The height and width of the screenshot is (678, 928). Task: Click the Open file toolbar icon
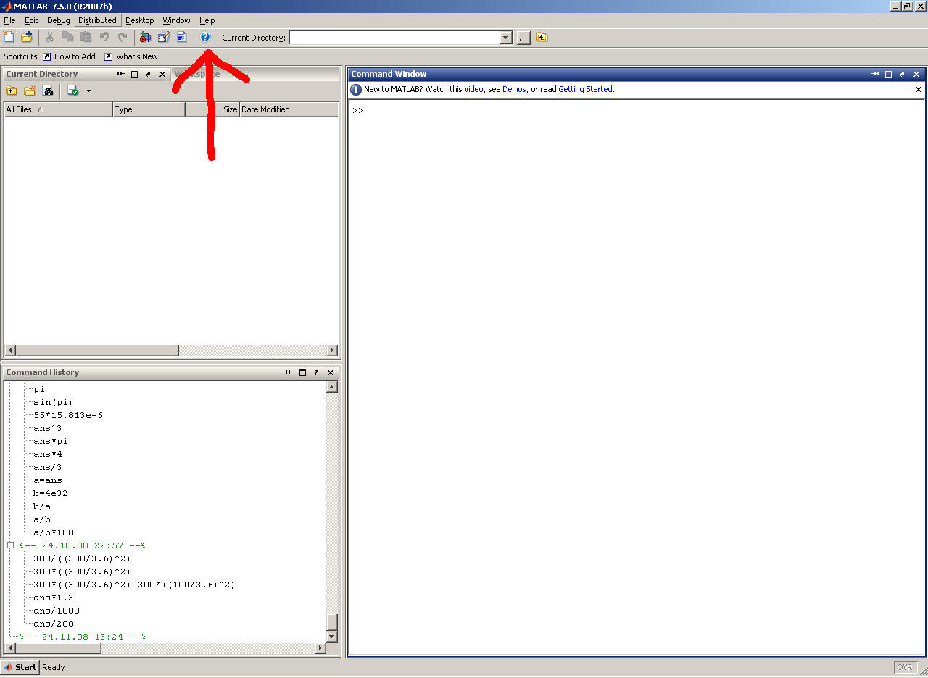pos(27,37)
